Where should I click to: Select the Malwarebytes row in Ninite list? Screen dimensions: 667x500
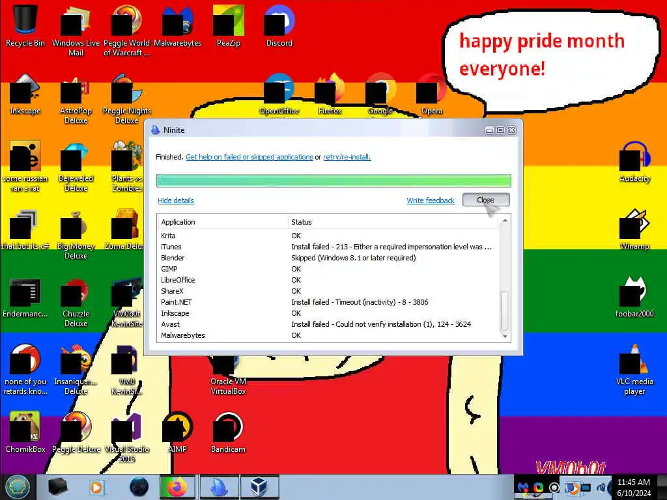pos(328,335)
